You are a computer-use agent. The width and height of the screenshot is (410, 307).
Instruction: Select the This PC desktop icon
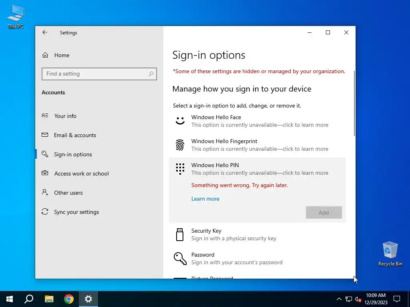click(16, 16)
